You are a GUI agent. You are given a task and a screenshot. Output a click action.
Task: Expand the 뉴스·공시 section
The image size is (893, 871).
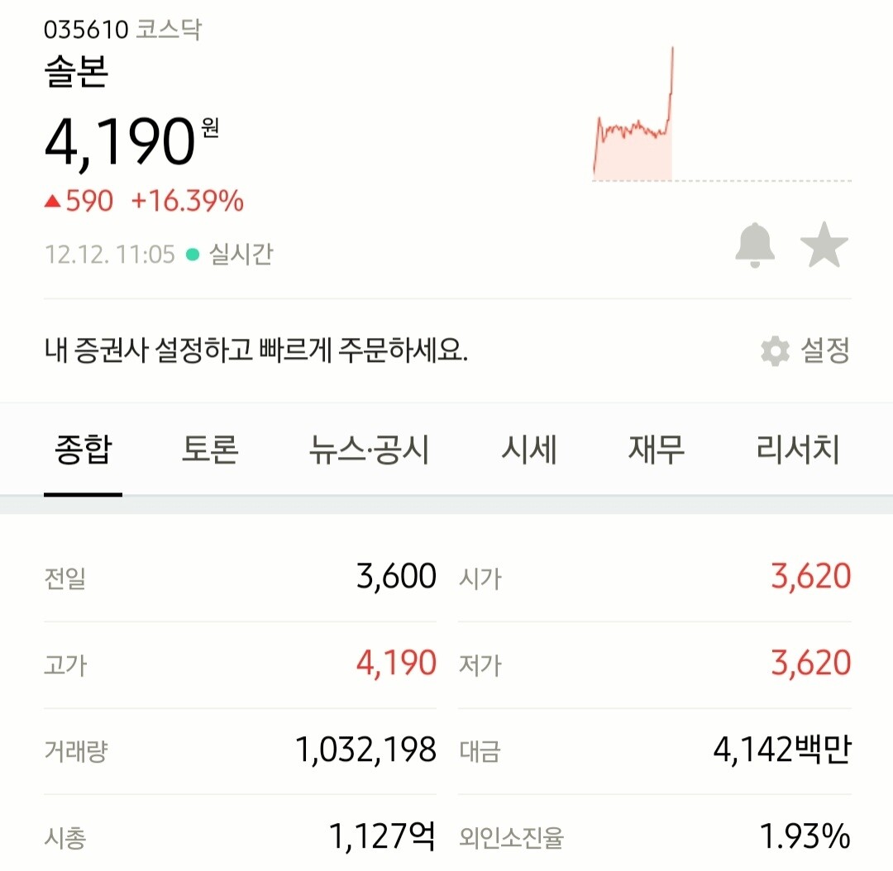(366, 449)
